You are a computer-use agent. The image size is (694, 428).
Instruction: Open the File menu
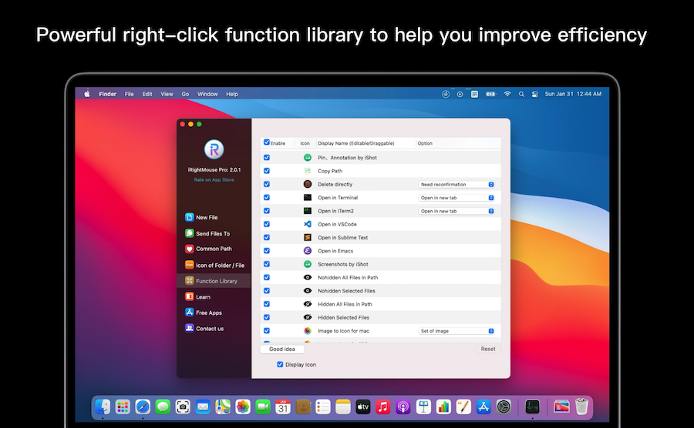click(x=130, y=94)
